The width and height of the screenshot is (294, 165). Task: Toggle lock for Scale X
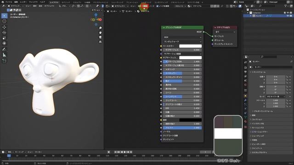(x=287, y=100)
